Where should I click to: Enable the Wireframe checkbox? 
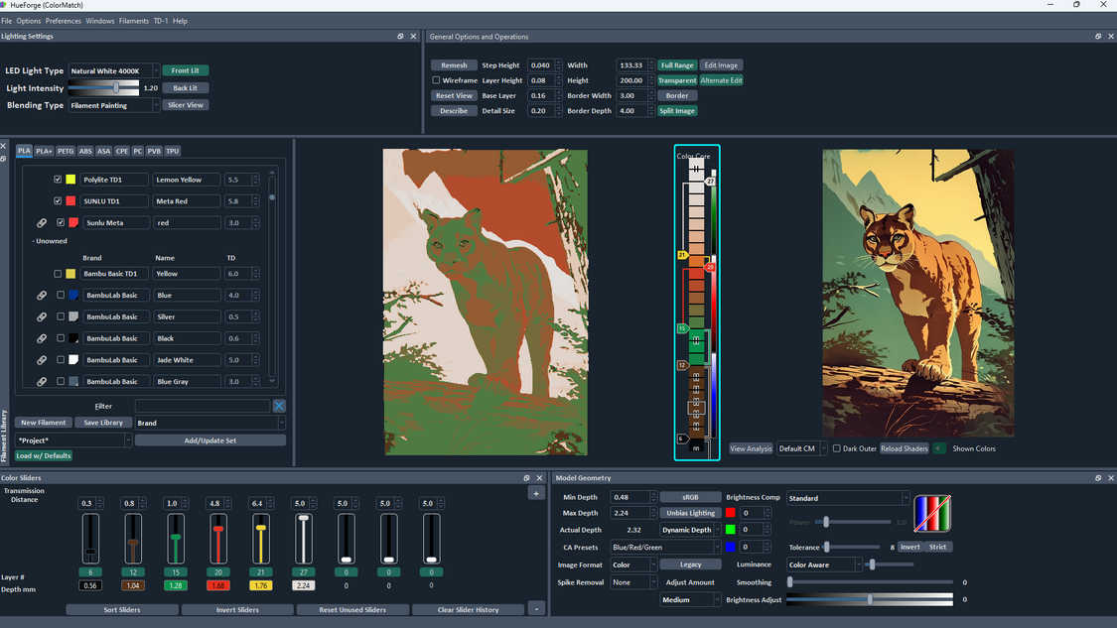(x=436, y=80)
